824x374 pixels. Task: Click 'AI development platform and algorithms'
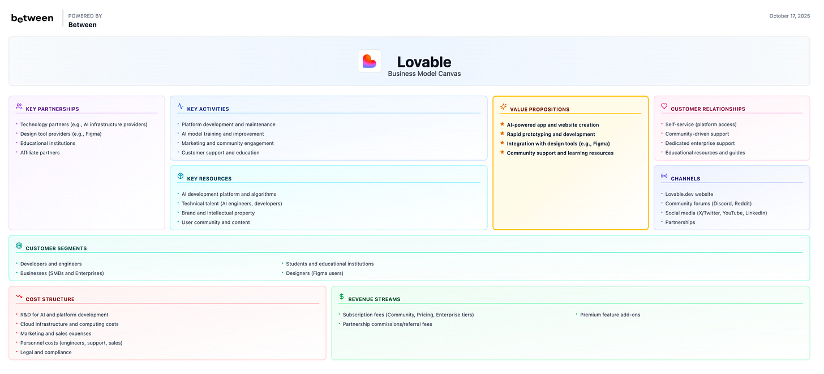229,194
